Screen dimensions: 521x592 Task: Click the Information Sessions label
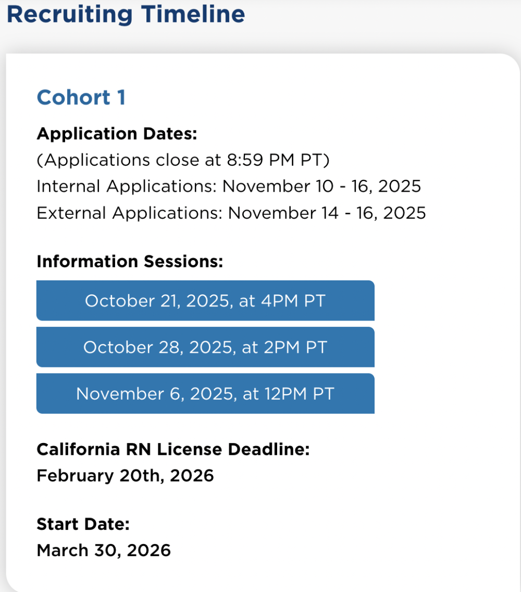pos(130,261)
